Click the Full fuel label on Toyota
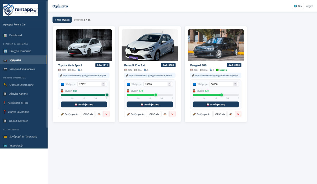 (75, 91)
